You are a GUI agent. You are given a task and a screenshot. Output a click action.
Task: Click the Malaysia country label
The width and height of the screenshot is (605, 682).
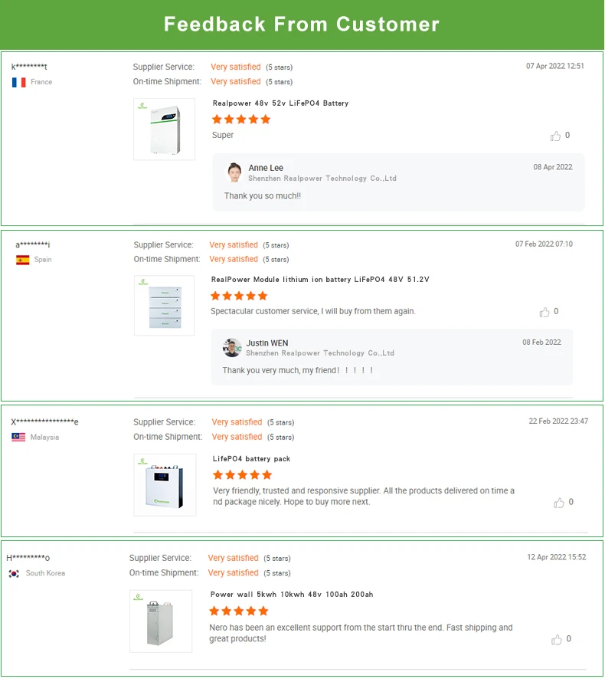click(44, 437)
